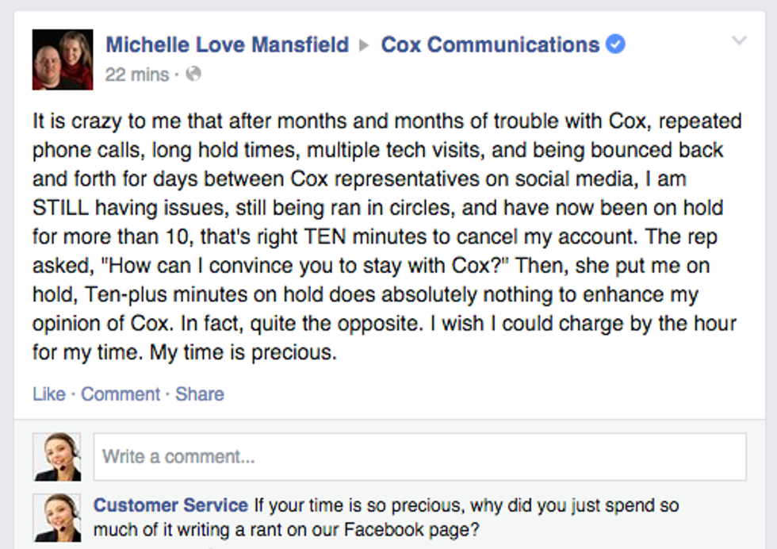The image size is (777, 549).
Task: Click the Customer Service reply text
Action: tap(386, 517)
